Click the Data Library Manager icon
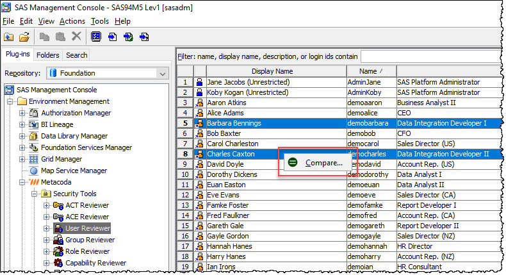The width and height of the screenshot is (506, 275). click(33, 136)
